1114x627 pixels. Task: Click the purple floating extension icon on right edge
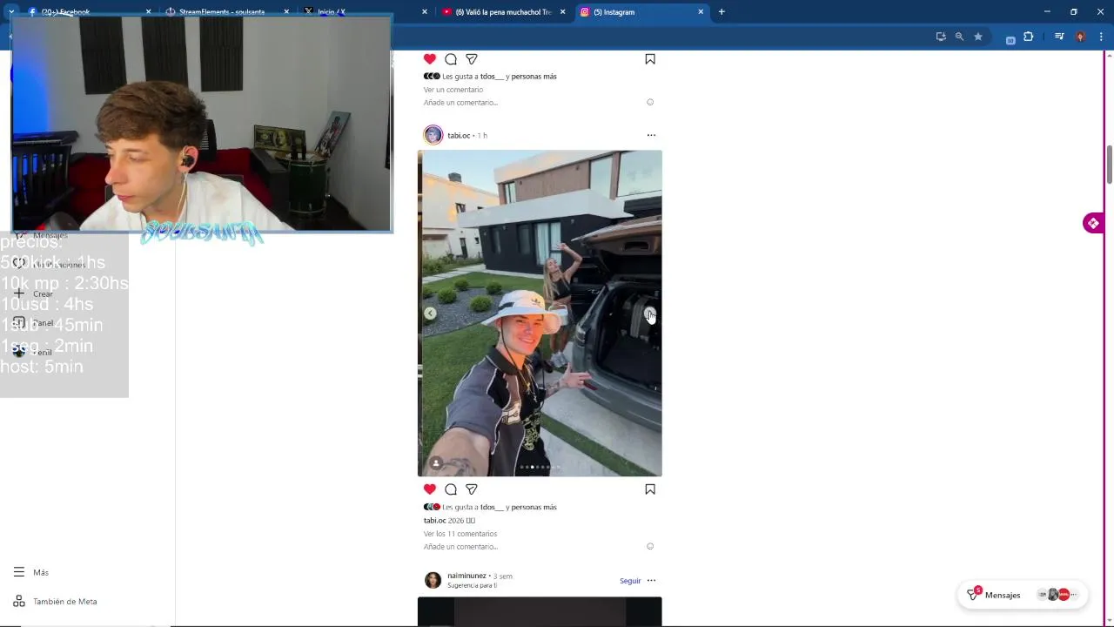(1092, 224)
